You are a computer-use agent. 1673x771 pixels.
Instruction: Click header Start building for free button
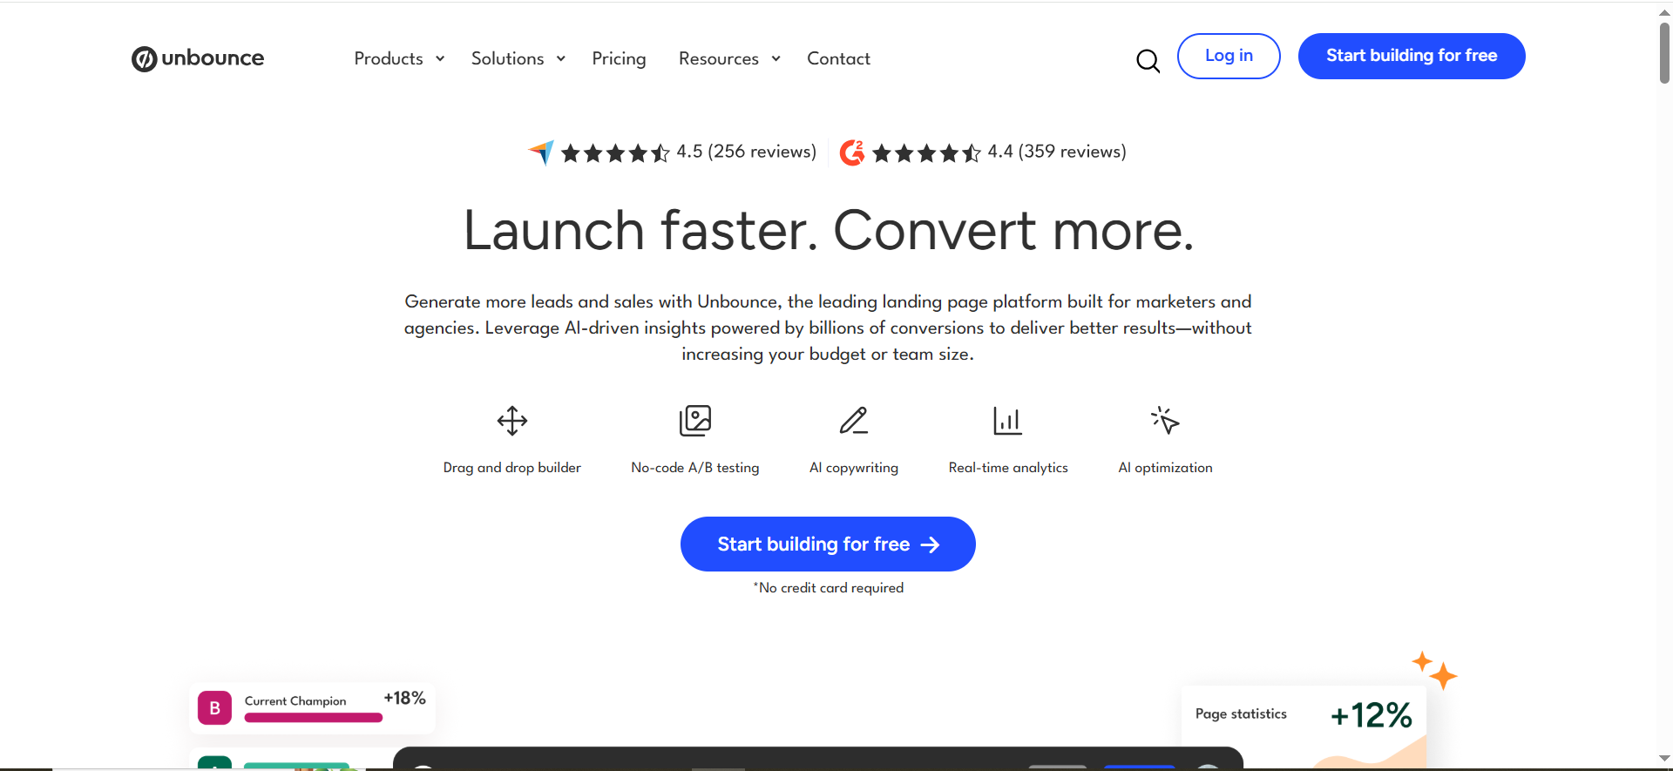[x=1412, y=56]
